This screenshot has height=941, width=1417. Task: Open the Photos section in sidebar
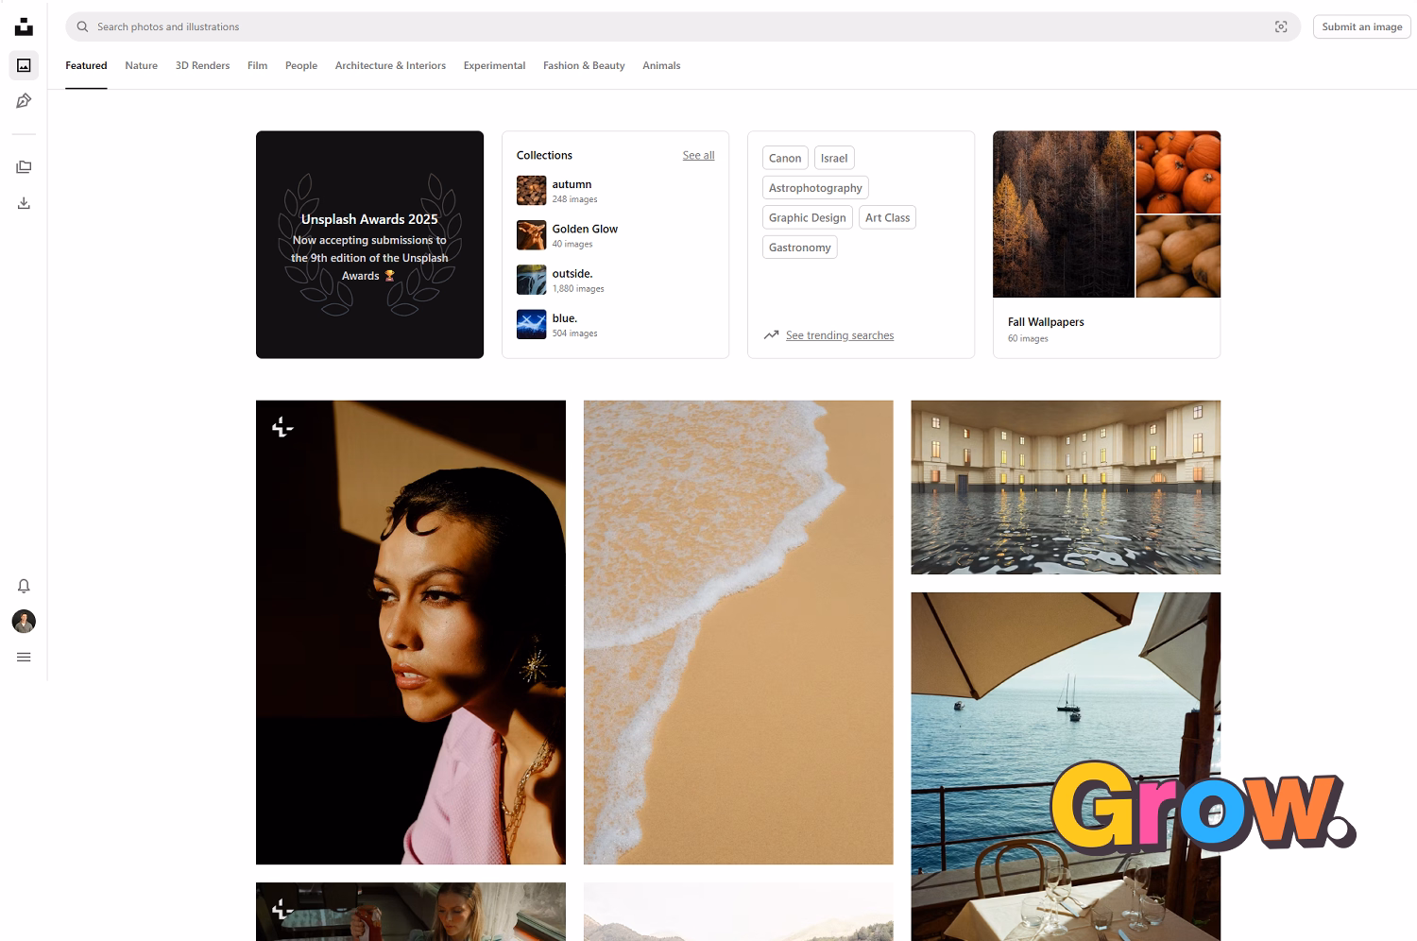[24, 65]
